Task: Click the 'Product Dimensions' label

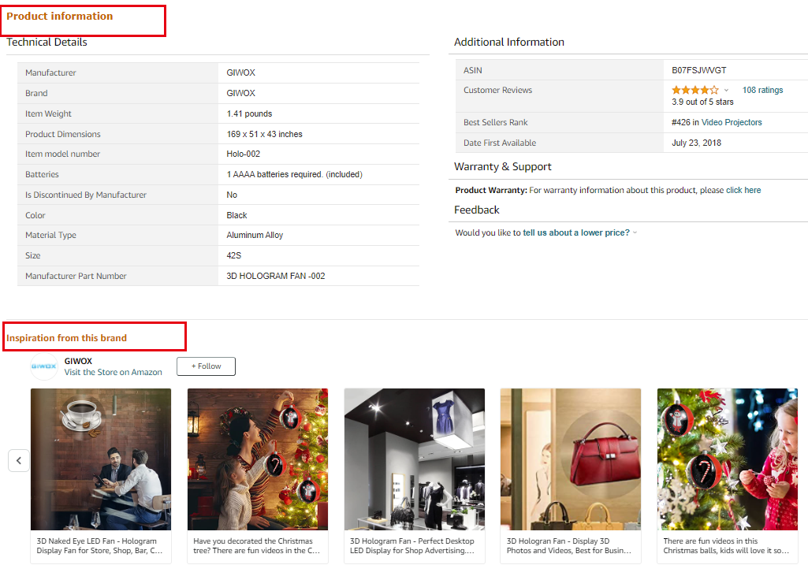Action: (63, 135)
